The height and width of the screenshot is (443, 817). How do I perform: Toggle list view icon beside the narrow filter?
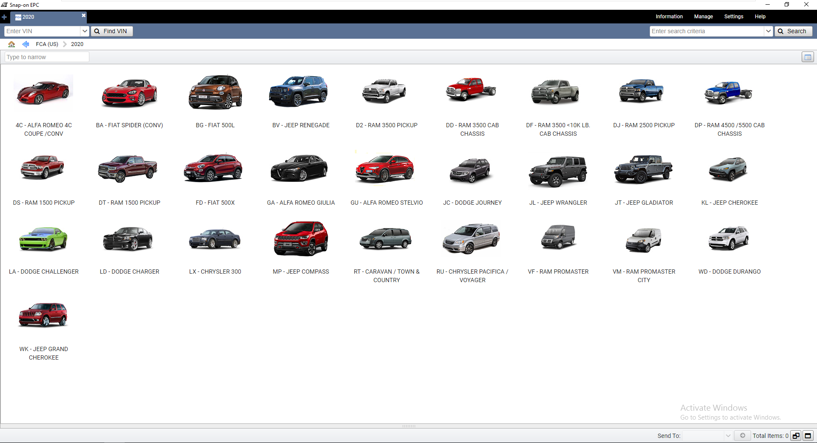coord(808,57)
